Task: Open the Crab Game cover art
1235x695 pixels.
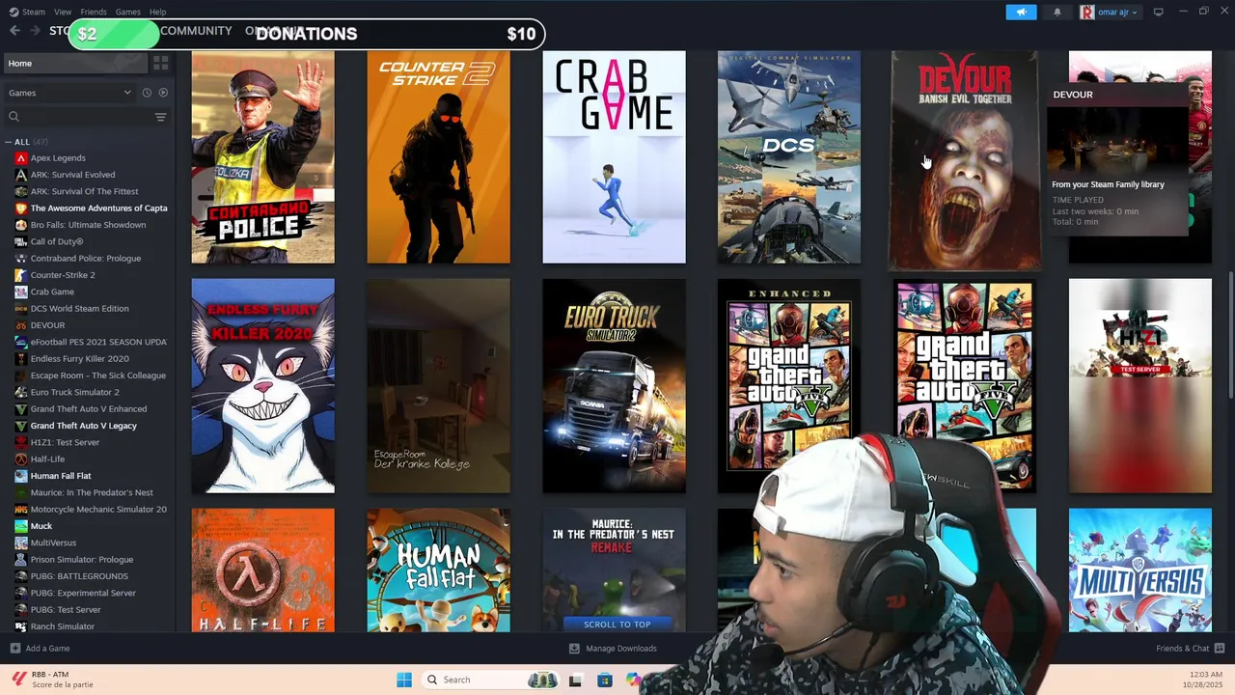Action: tap(614, 157)
